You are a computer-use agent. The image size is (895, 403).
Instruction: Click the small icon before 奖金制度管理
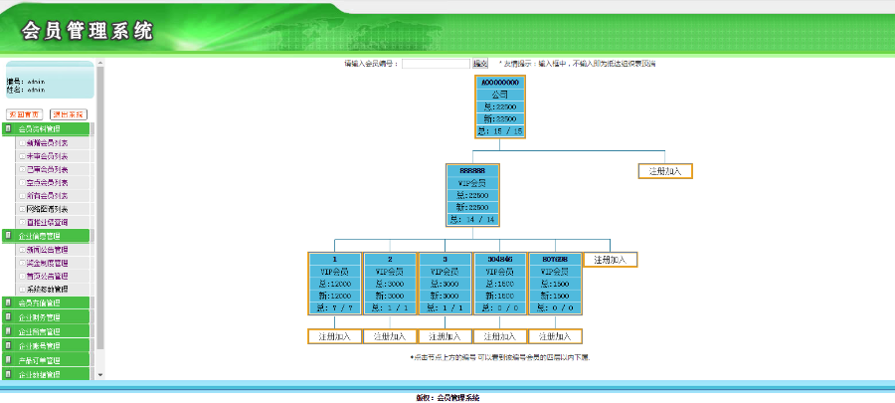[22, 263]
